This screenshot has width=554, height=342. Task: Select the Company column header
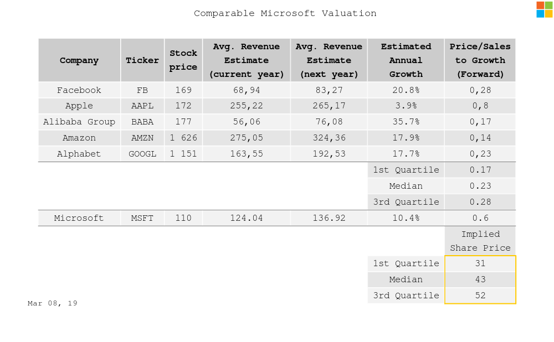click(79, 60)
